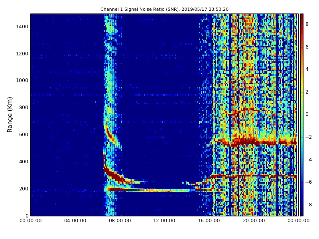This screenshot has width=319, height=239.
Task: Click the colorbar value 2 label
Action: [307, 92]
